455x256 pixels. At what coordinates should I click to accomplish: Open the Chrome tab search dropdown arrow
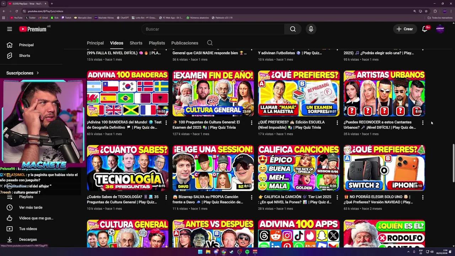pyautogui.click(x=4, y=4)
